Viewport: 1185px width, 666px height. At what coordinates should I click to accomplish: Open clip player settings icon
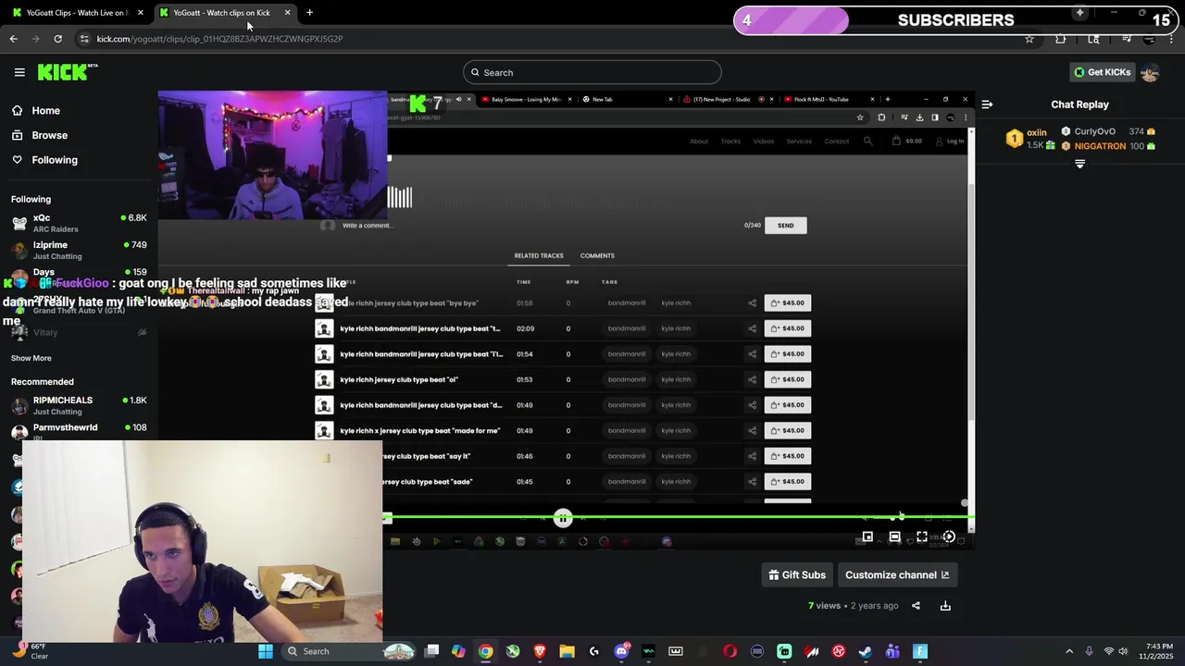[949, 536]
